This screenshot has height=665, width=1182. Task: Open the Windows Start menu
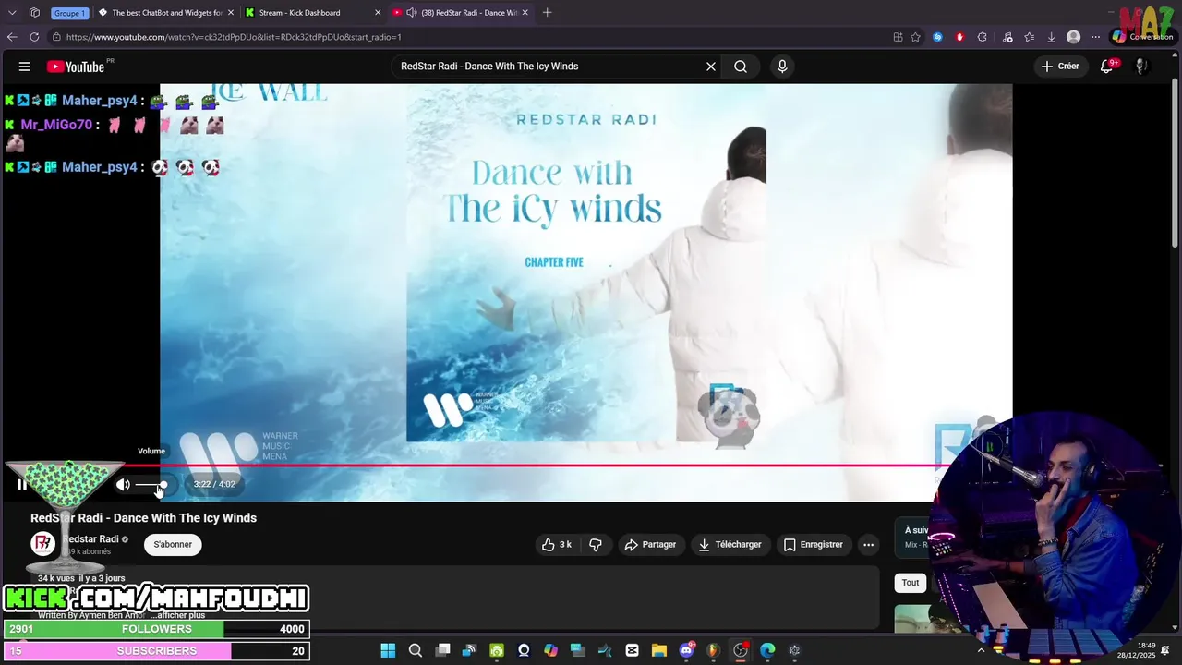point(388,650)
